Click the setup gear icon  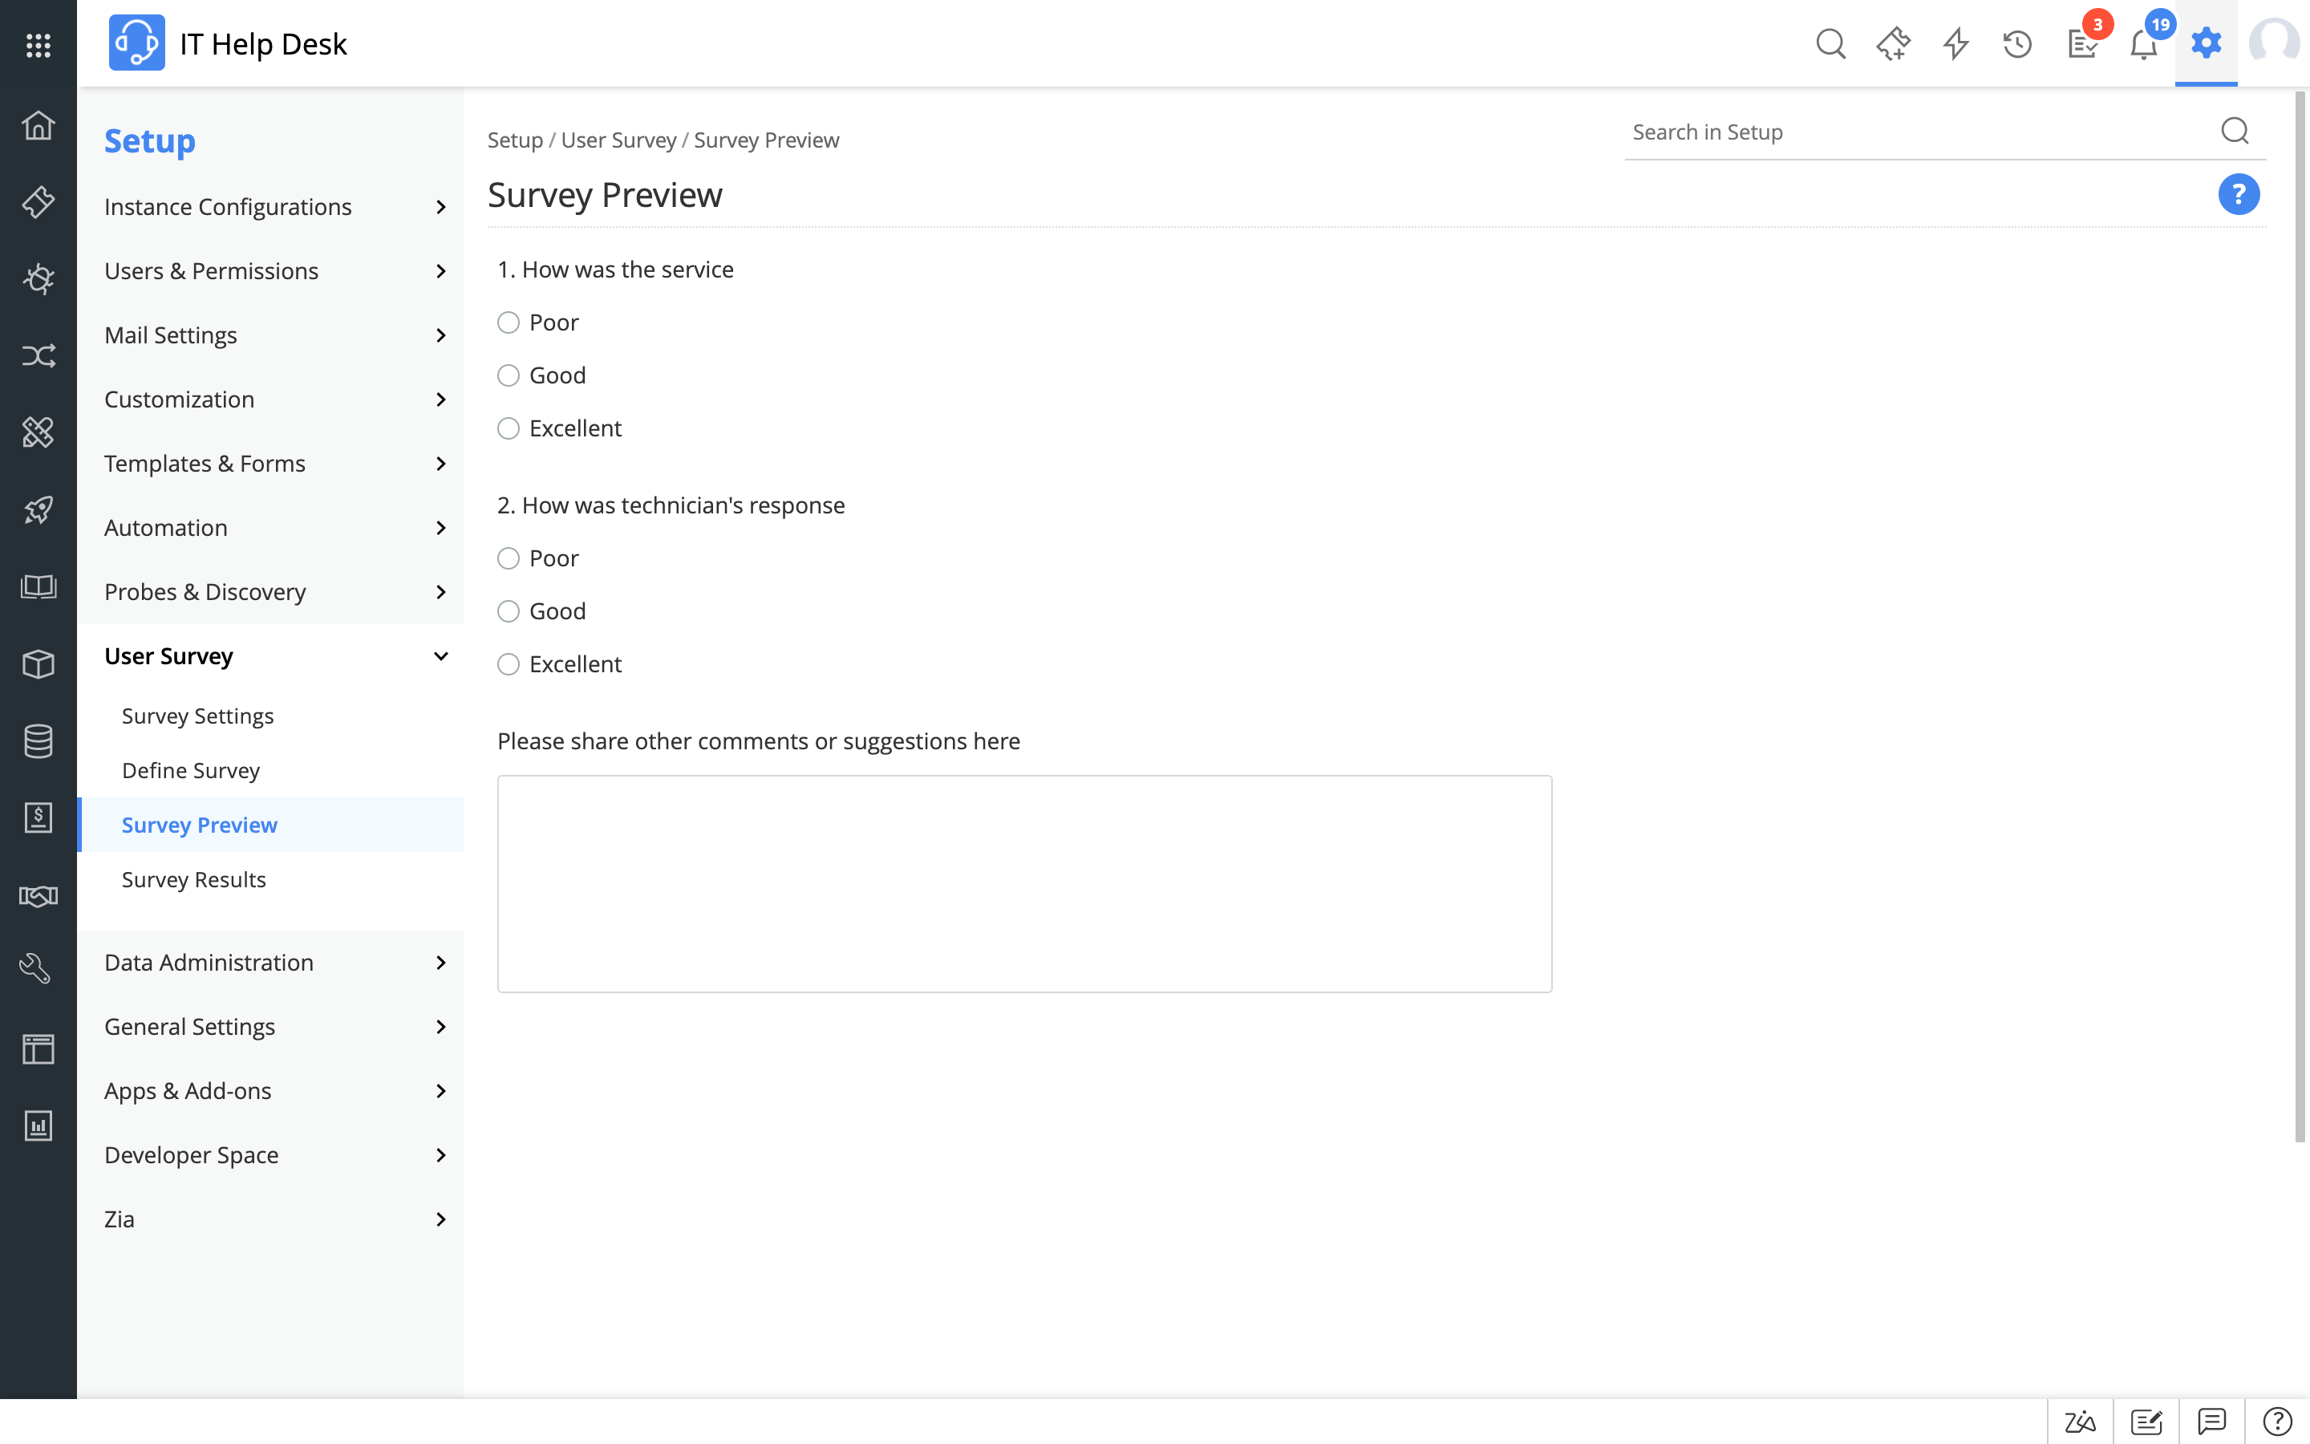click(2206, 44)
